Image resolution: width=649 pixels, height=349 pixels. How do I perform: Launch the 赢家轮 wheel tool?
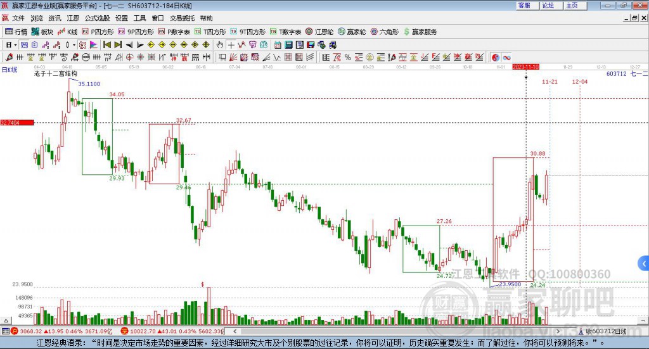352,32
